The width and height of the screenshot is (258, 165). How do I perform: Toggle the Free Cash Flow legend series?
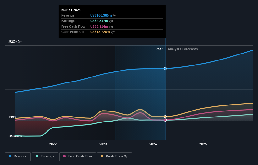coord(78,156)
